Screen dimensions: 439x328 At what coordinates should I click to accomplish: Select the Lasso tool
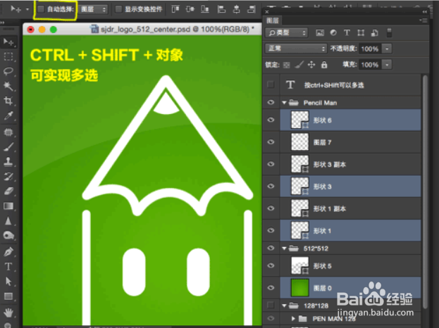coord(8,71)
